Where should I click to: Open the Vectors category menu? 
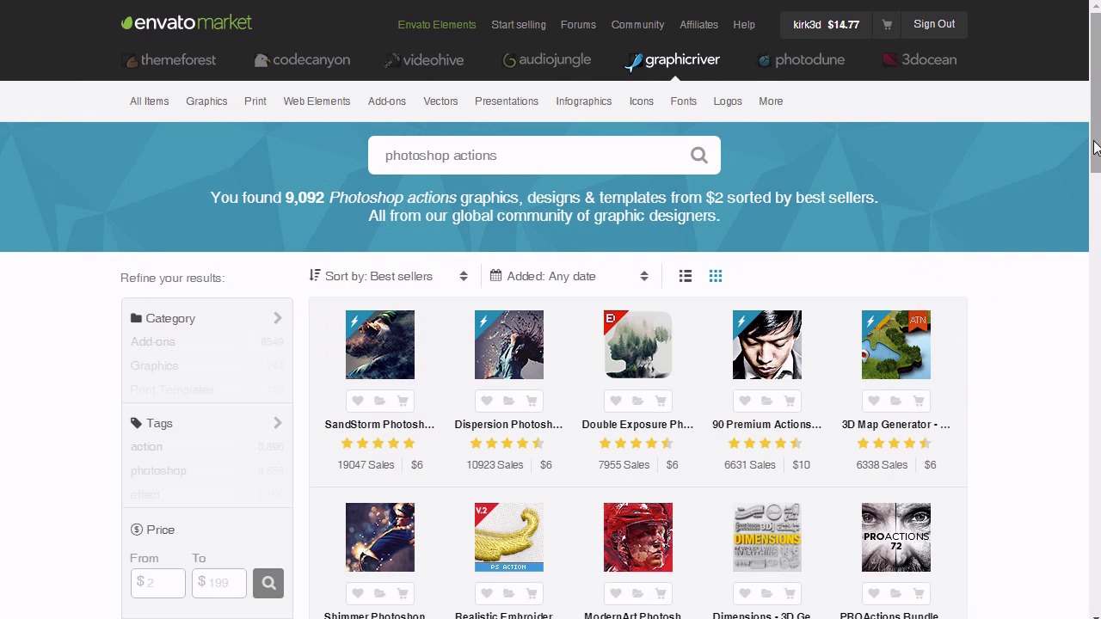[440, 101]
